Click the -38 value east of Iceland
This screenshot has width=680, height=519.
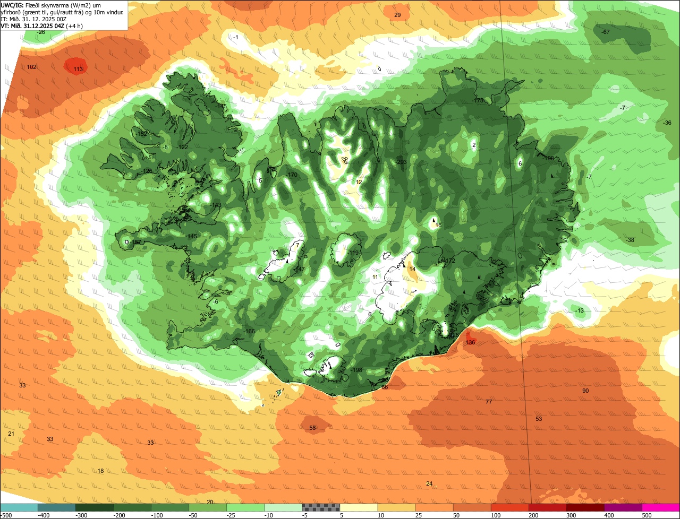click(630, 240)
